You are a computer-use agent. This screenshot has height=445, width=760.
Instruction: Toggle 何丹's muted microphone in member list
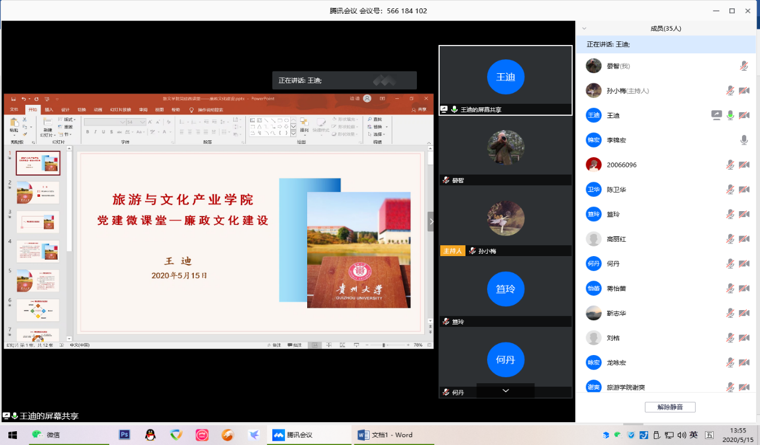pos(730,263)
